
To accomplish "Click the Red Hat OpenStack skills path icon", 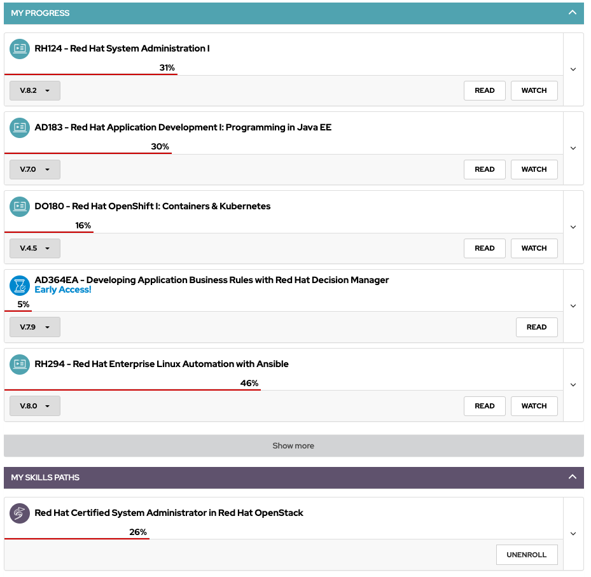I will coord(19,513).
